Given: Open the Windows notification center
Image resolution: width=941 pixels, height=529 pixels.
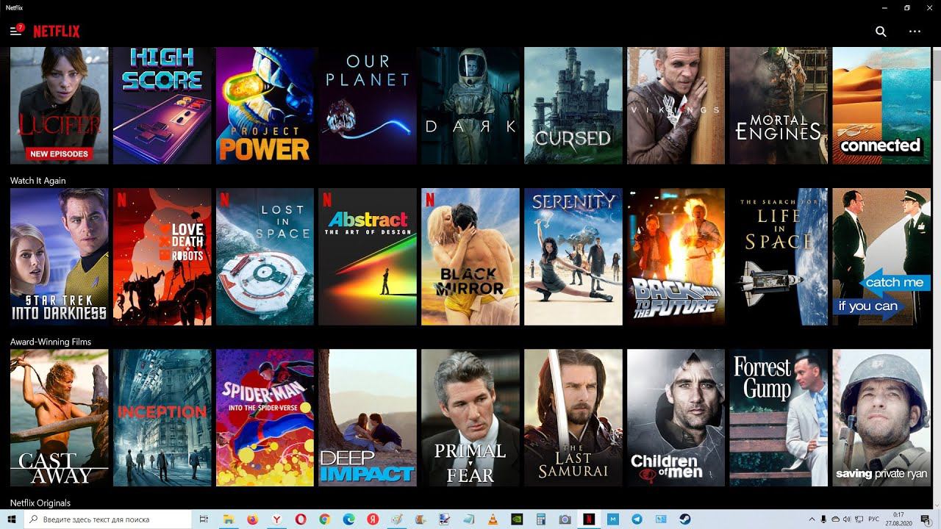Looking at the screenshot, I should [x=926, y=519].
